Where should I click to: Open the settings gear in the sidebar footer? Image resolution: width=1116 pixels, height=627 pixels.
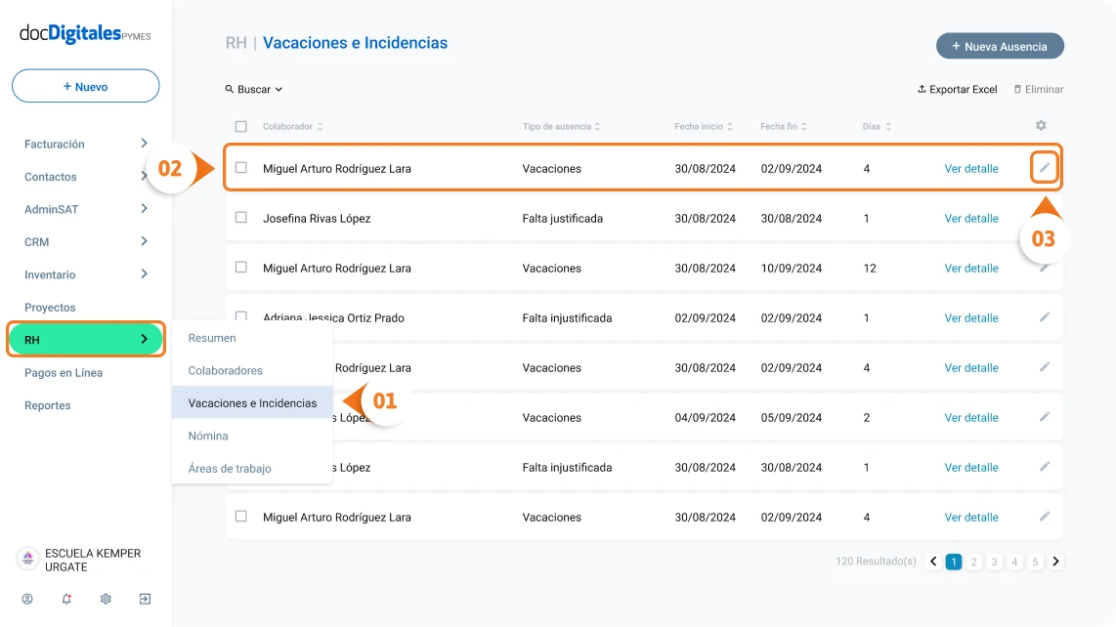106,599
